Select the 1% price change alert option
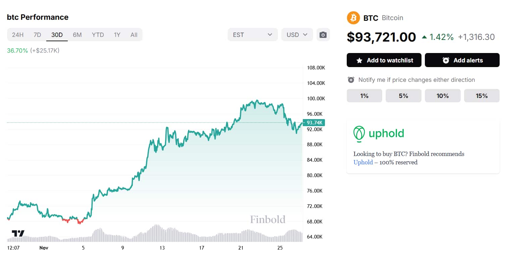This screenshot has height=263, width=505. coord(364,96)
